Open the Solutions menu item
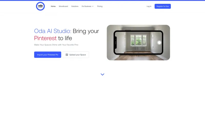Image resolution: width=205 pixels, height=115 pixels. tap(75, 6)
